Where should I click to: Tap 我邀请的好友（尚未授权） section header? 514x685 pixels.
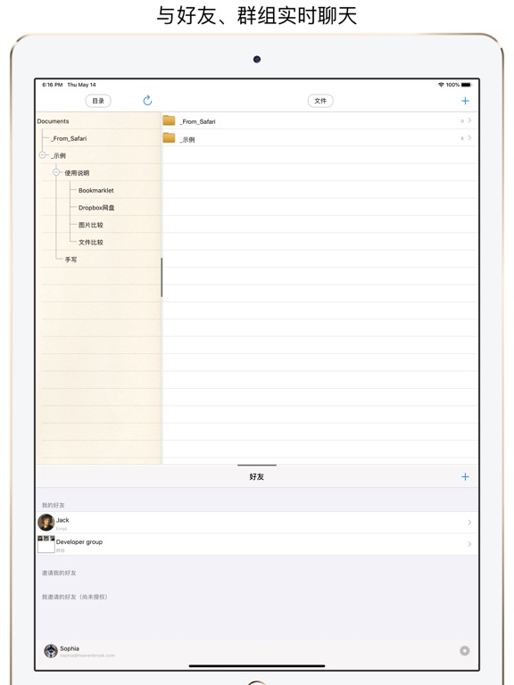[x=75, y=597]
